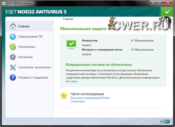Click 'Запустить сканирование Smart' link
This screenshot has width=175, height=127.
90,98
